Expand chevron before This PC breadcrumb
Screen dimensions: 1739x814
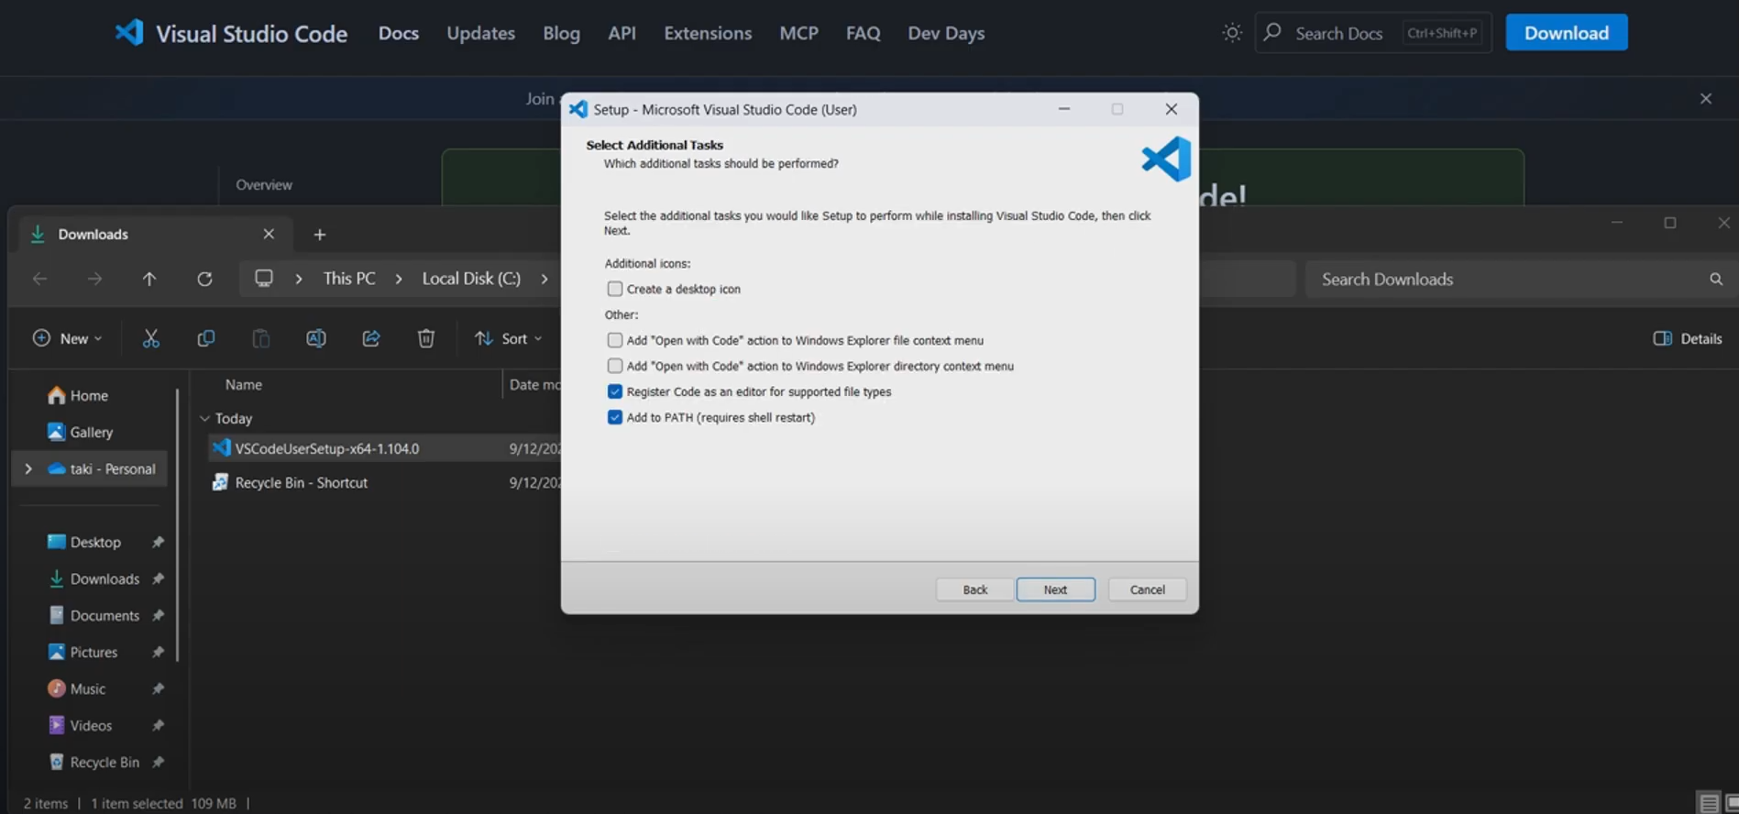click(298, 279)
